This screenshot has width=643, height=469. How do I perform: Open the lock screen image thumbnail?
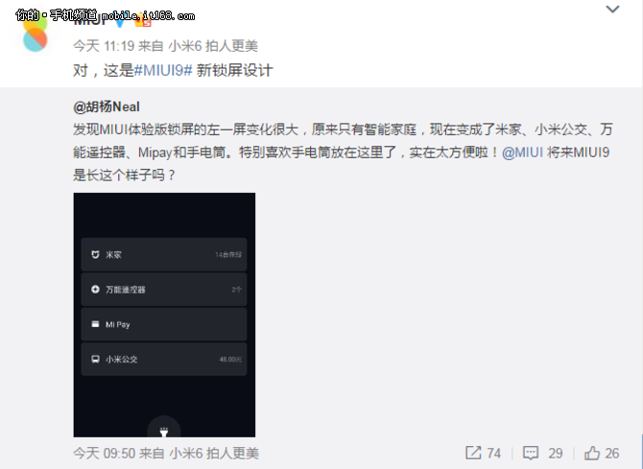click(x=164, y=315)
